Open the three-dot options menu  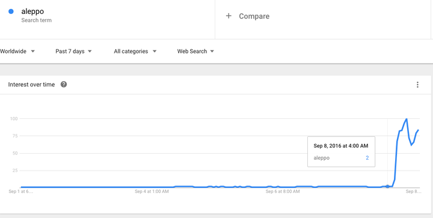pyautogui.click(x=417, y=85)
